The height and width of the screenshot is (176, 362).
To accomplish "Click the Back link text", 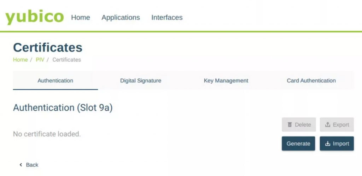I will click(32, 165).
